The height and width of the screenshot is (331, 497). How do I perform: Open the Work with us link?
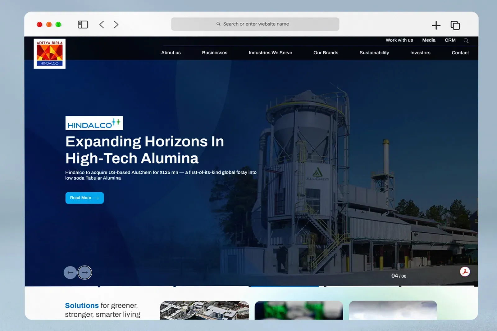[399, 40]
